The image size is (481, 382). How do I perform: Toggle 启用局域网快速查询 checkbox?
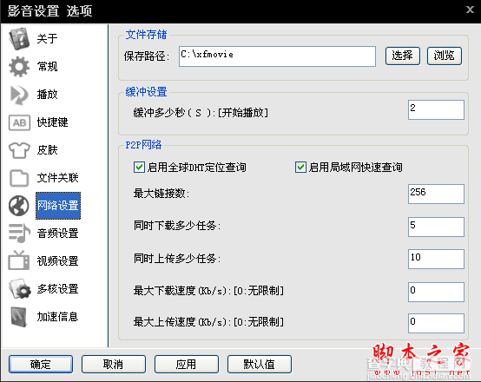click(x=300, y=168)
